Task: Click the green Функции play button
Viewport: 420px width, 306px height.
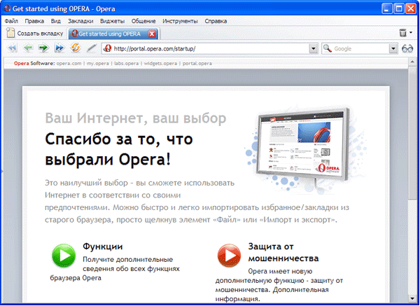Action: (64, 256)
